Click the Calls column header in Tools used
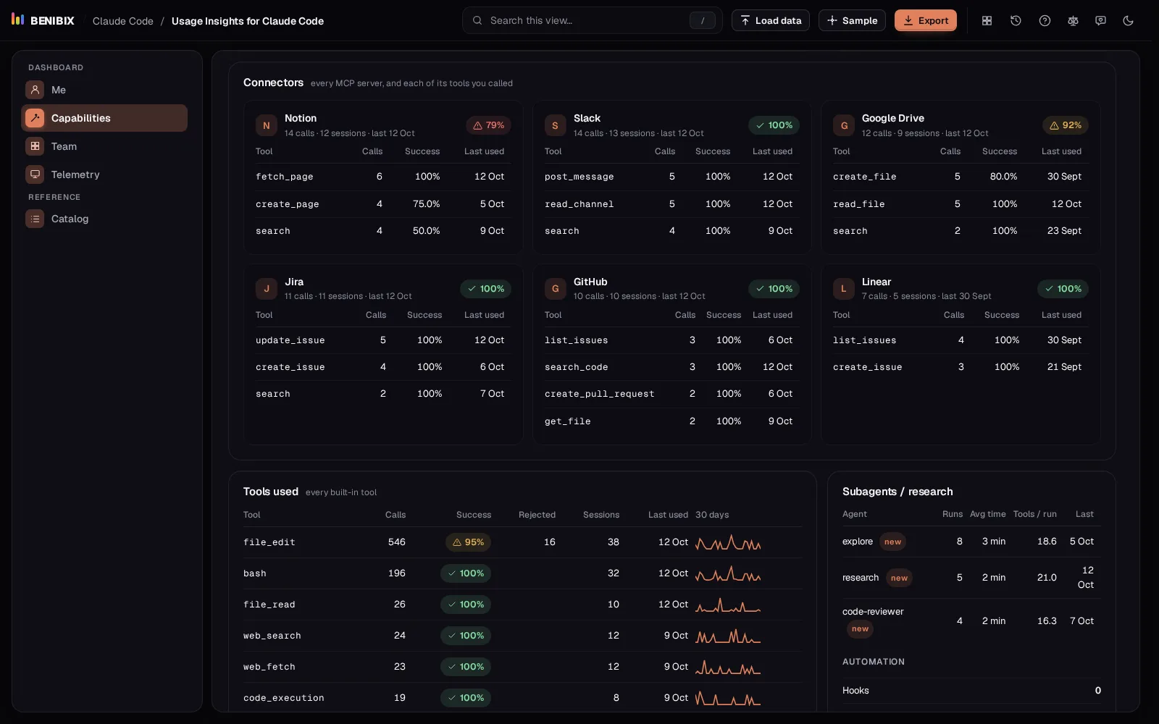The image size is (1159, 724). pos(396,515)
